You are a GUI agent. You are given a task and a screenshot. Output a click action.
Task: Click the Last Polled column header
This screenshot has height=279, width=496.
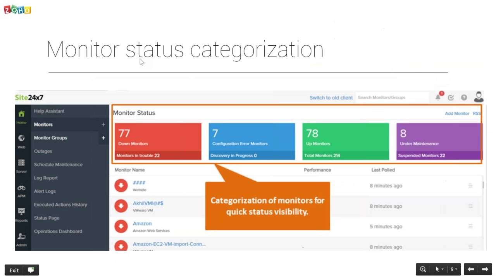[383, 170]
